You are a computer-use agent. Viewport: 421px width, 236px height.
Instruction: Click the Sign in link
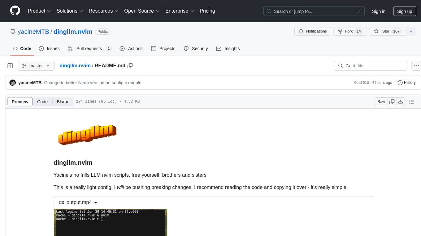tap(379, 11)
